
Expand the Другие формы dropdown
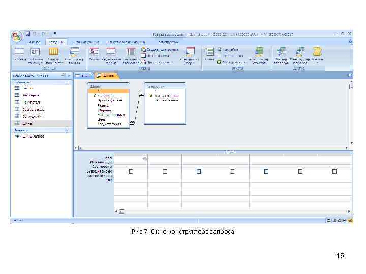(x=158, y=62)
